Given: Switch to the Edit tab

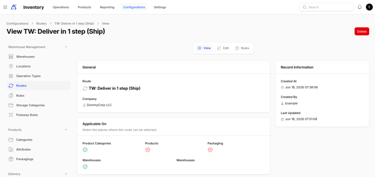Looking at the screenshot, I should 223,48.
